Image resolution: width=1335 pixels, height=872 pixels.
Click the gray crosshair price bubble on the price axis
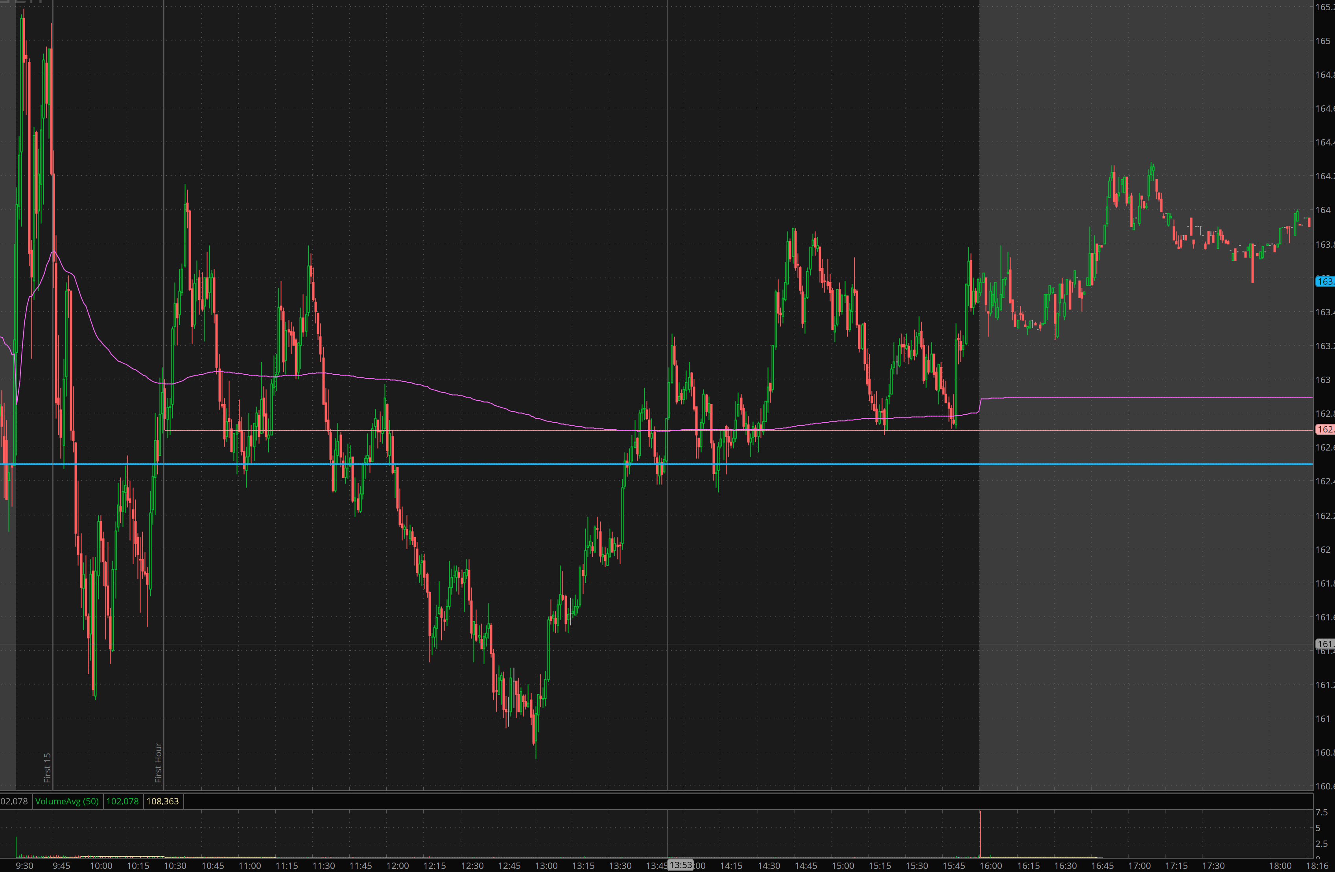(1324, 644)
